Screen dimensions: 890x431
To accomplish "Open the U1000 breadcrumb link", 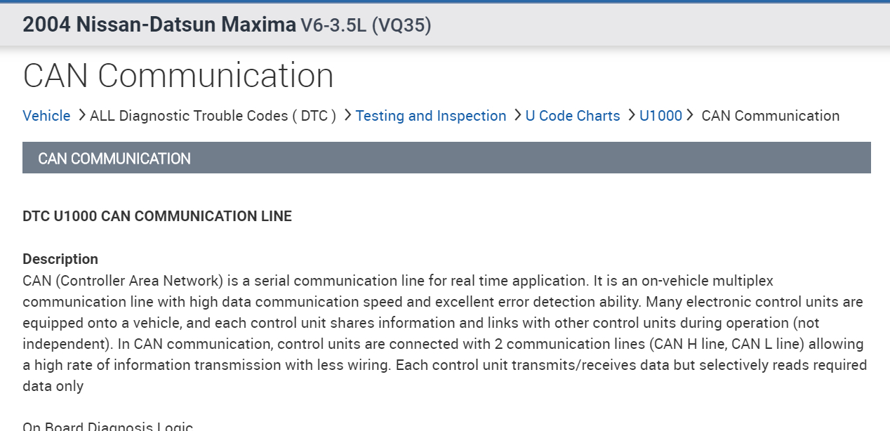I will (660, 116).
